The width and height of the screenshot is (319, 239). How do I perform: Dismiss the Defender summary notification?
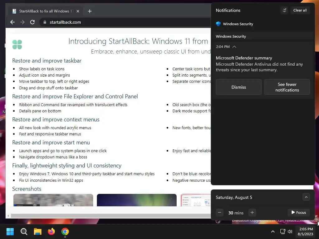[x=239, y=87]
